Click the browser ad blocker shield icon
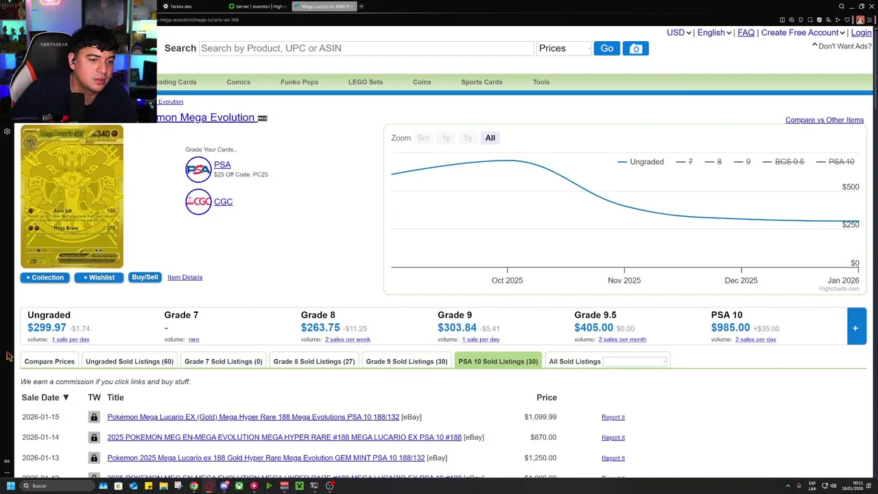Screen dimensions: 878x494 tap(820, 20)
